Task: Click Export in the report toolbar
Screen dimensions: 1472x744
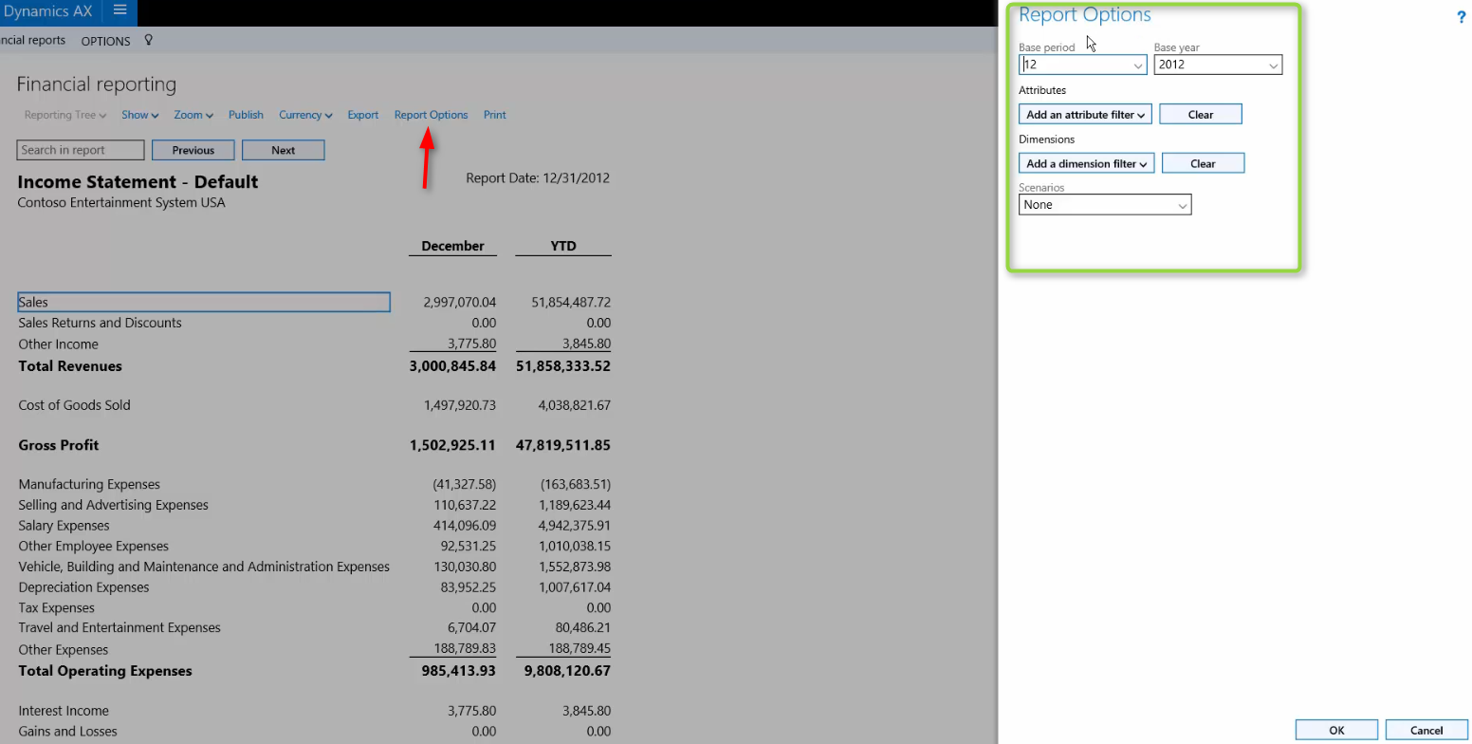Action: 362,115
